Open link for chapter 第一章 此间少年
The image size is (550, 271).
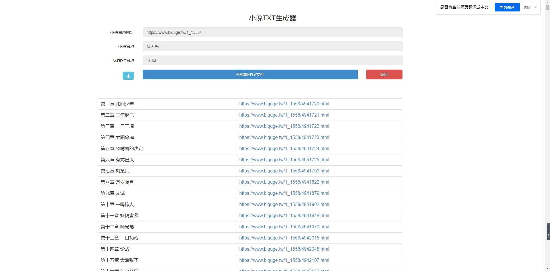tap(284, 104)
